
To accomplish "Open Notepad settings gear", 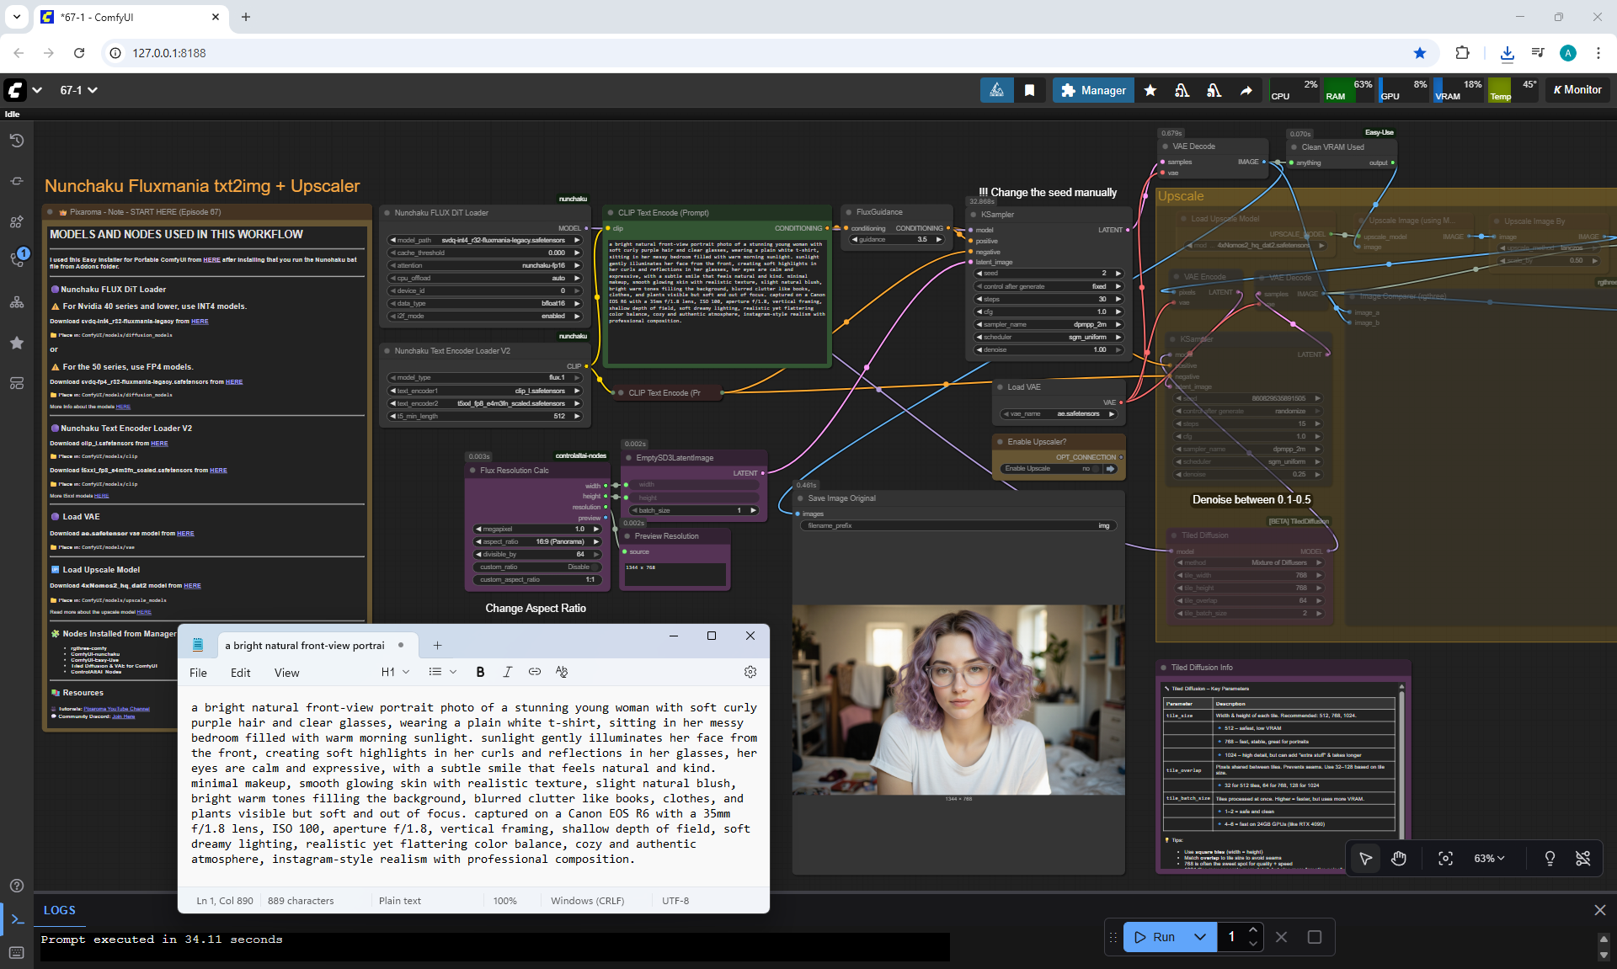I will (750, 672).
